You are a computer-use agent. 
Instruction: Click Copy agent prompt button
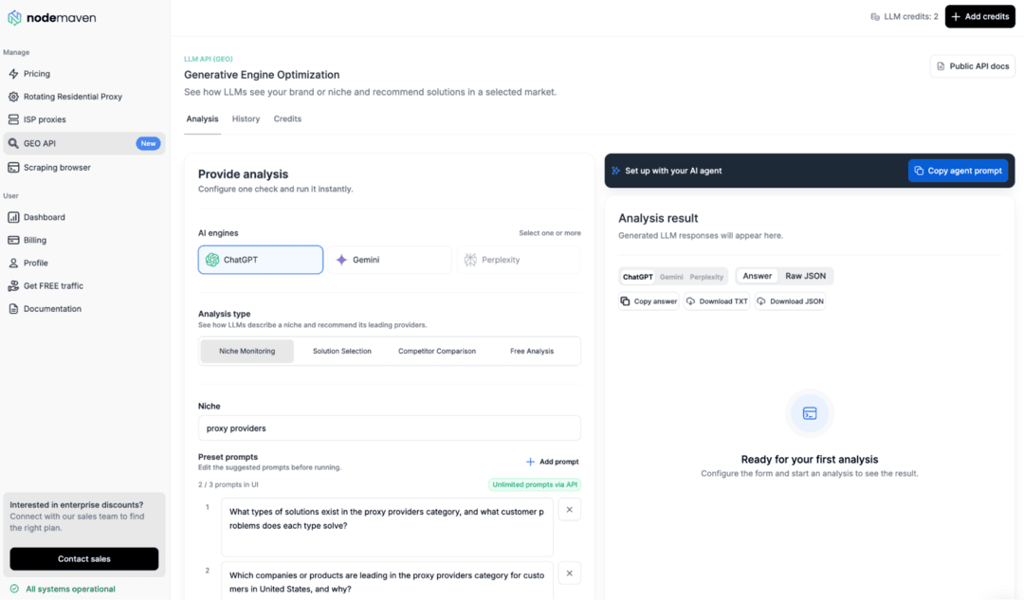(958, 171)
